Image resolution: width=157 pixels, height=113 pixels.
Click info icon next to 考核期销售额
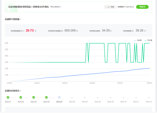24,31
